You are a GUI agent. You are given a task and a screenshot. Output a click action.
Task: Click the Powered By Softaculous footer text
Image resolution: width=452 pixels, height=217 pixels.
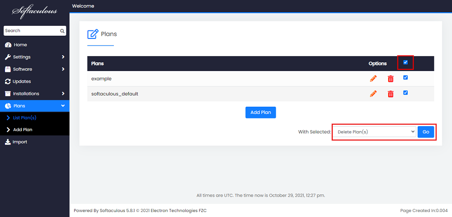tap(140, 211)
